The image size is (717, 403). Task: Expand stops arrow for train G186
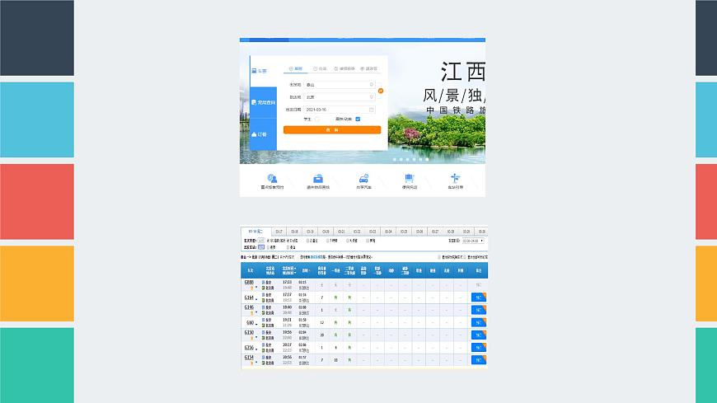(256, 313)
